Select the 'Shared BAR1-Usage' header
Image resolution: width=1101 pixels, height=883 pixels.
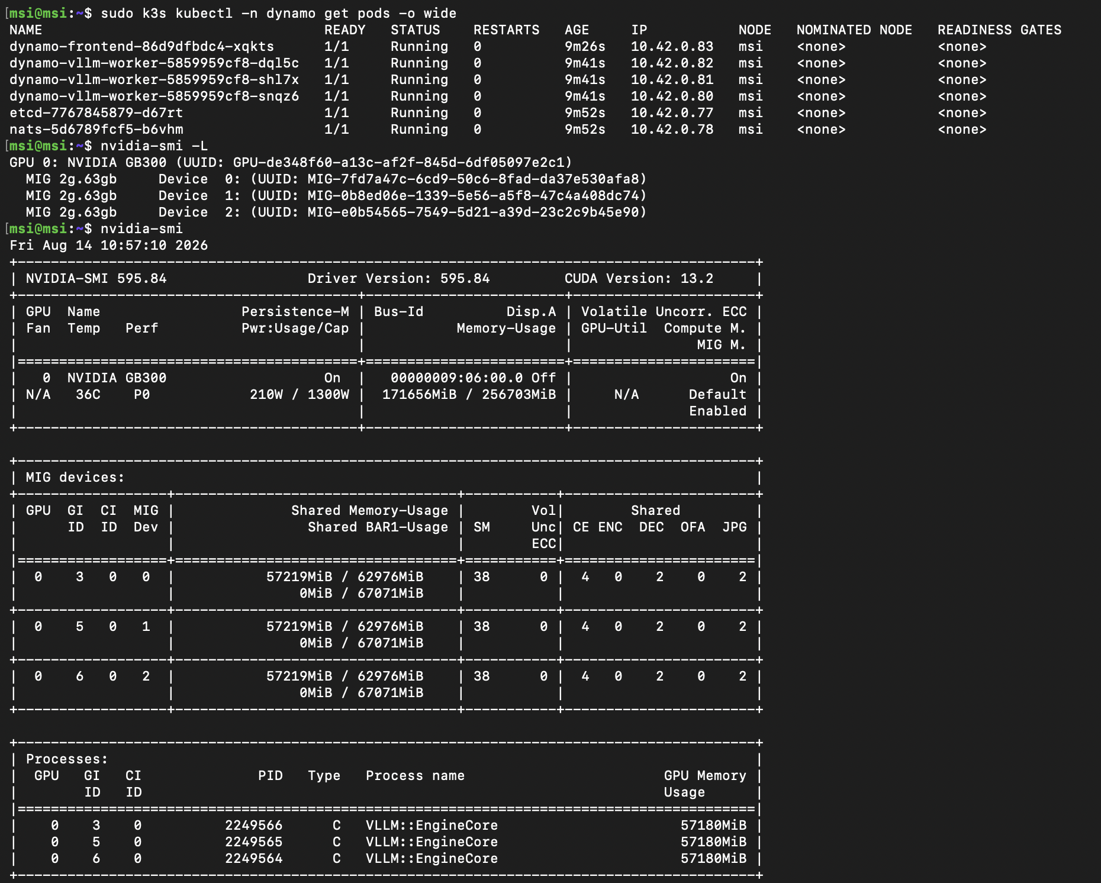(x=378, y=527)
